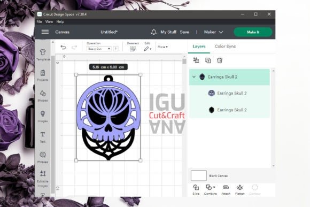Open the Shapes panel
Image resolution: width=310 pixels, height=207 pixels.
43,96
